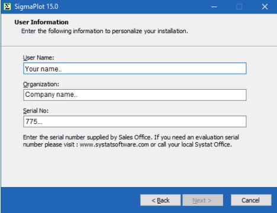This screenshot has height=213, width=277.
Task: Click the greyed-out maximize window icon
Action: tap(239, 7)
